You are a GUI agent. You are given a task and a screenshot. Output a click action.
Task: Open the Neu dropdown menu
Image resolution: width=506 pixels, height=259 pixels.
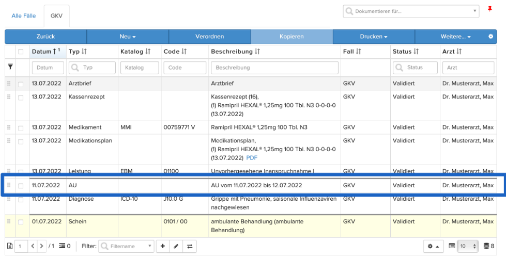pos(128,37)
